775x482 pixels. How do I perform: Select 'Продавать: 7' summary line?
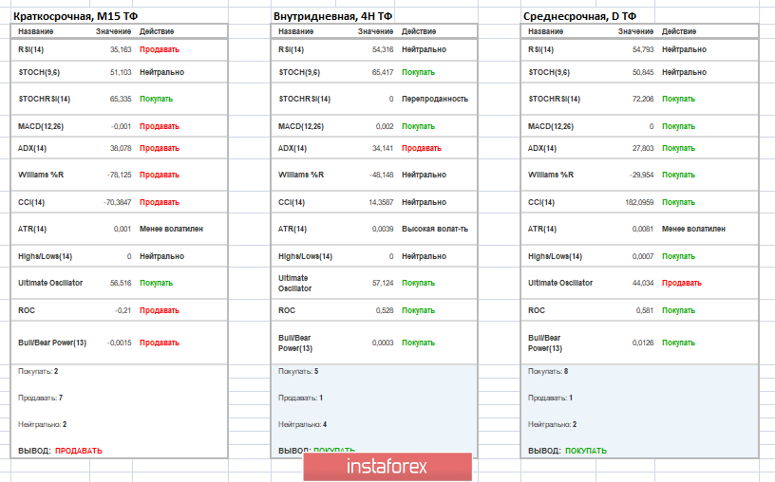[41, 398]
